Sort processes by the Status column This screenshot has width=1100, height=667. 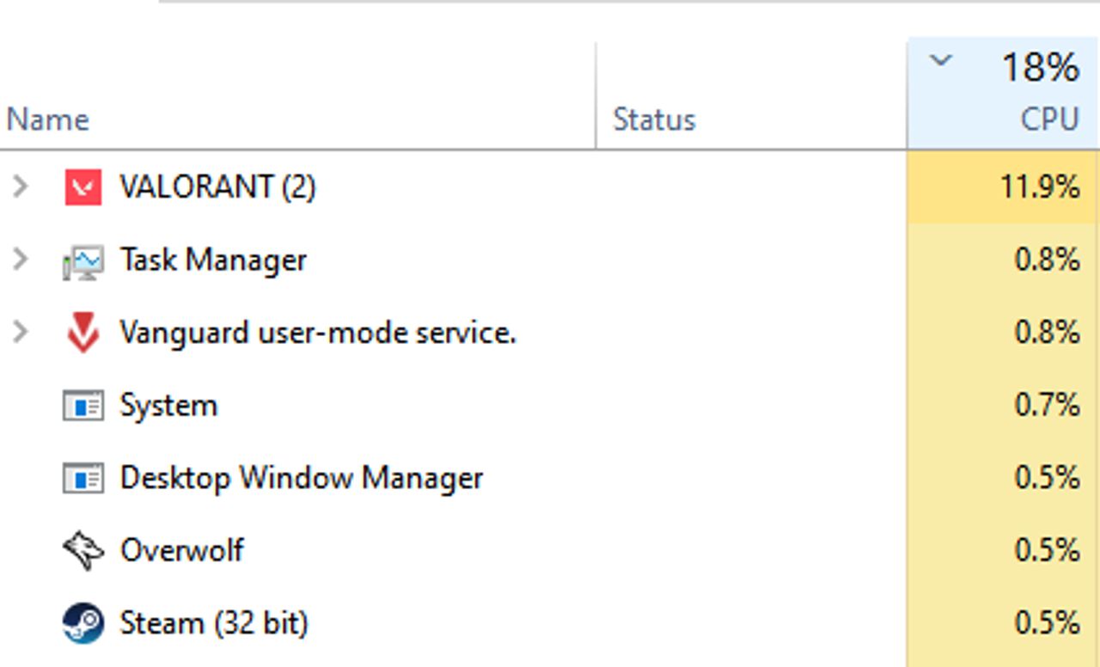point(654,119)
